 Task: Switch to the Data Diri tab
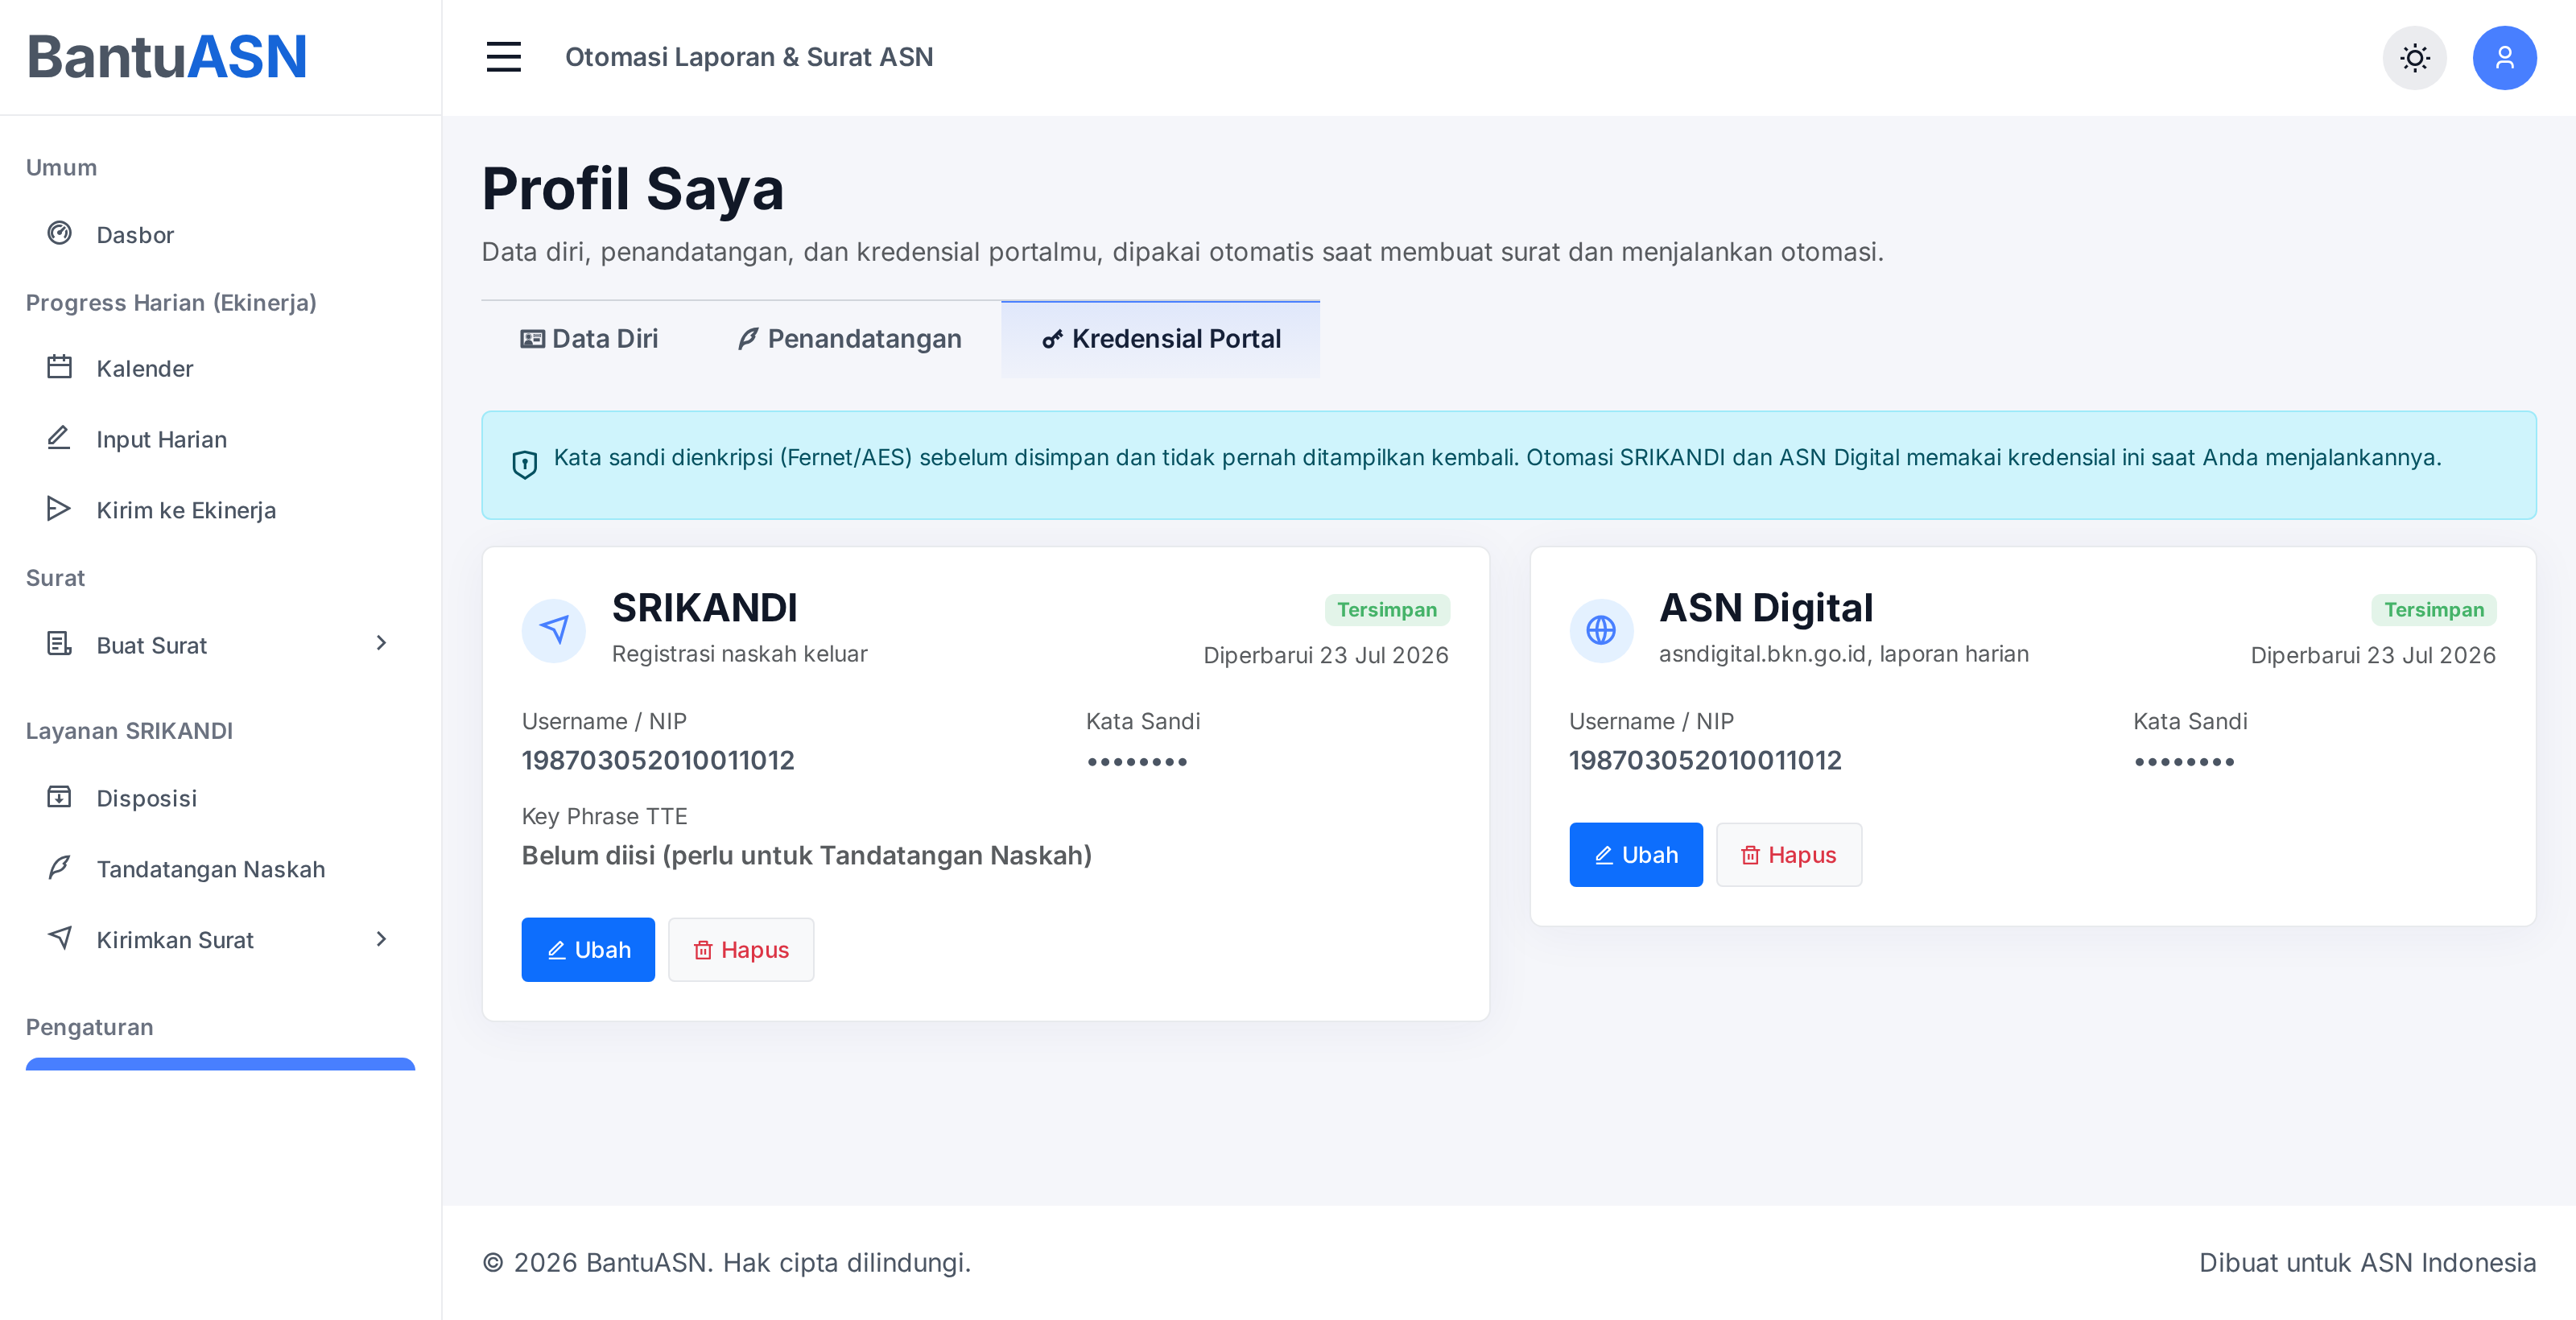point(589,339)
